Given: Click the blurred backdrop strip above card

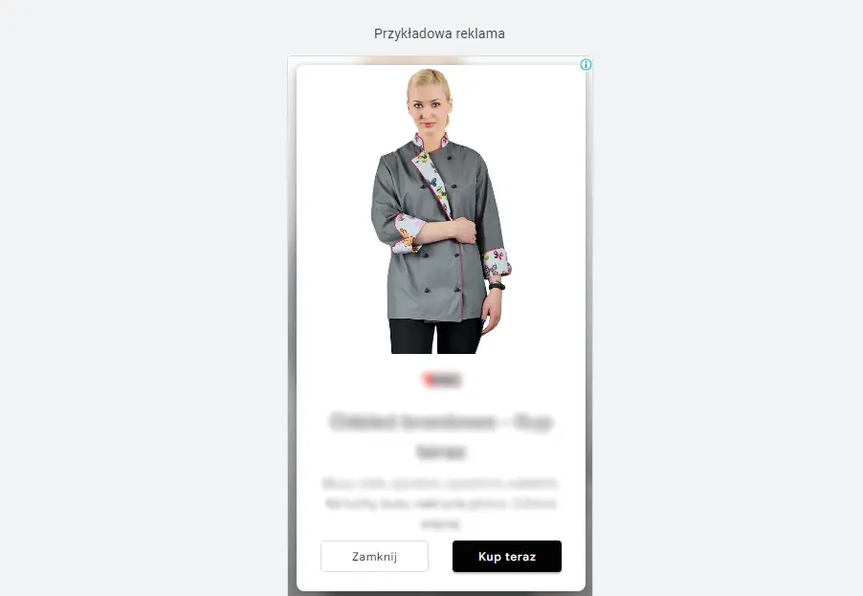Looking at the screenshot, I should [x=412, y=60].
